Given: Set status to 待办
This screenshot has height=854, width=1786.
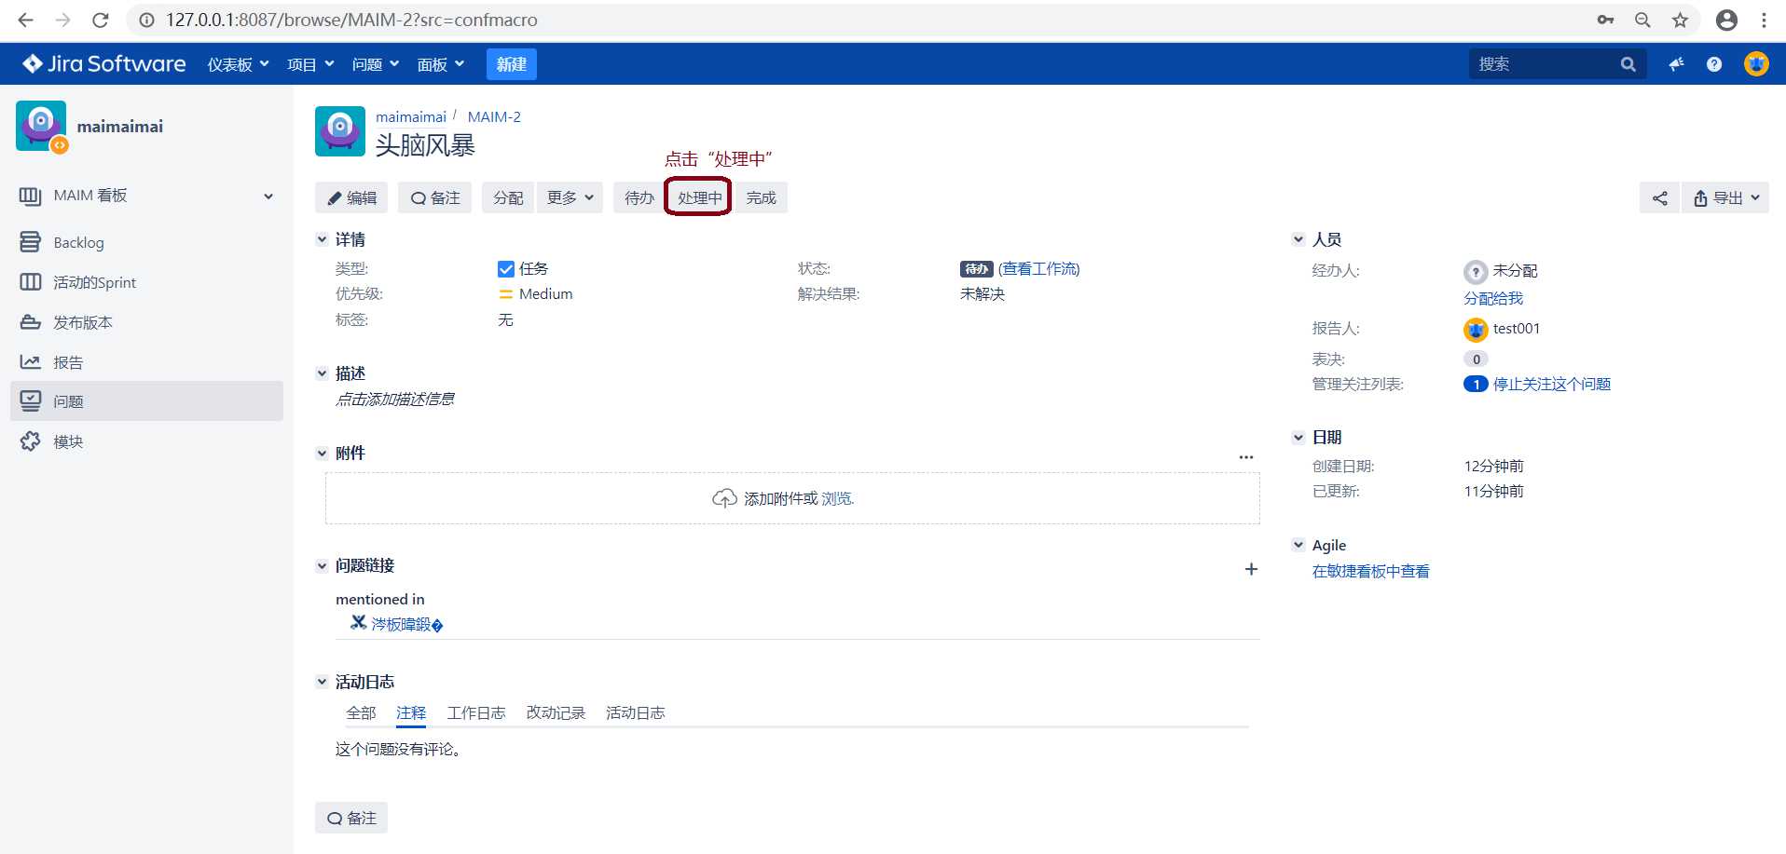Looking at the screenshot, I should 639,197.
